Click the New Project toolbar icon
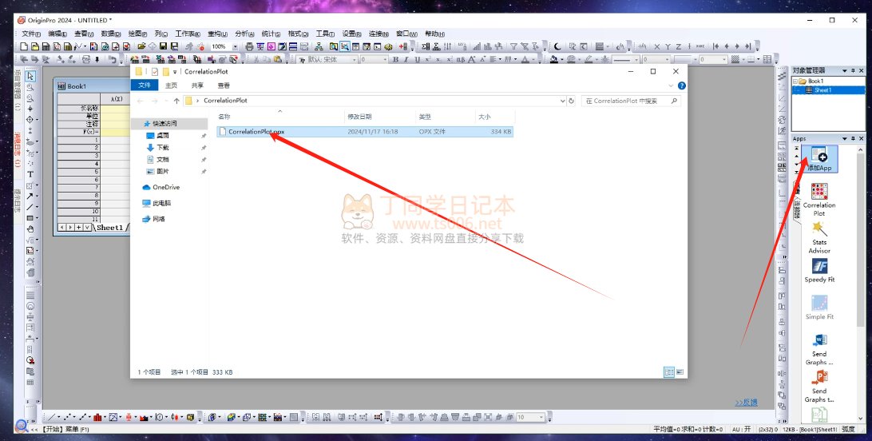Image resolution: width=872 pixels, height=441 pixels. 24,46
